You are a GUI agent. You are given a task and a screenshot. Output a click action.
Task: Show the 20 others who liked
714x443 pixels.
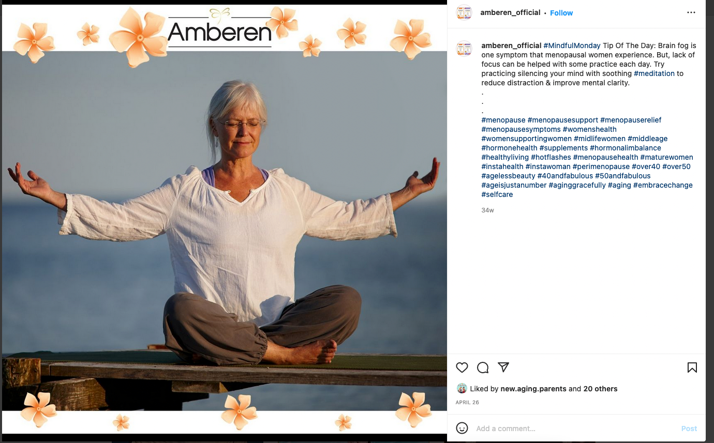click(x=600, y=389)
